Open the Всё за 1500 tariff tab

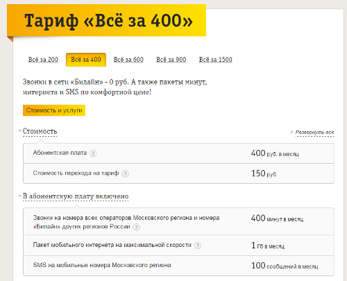pos(216,60)
